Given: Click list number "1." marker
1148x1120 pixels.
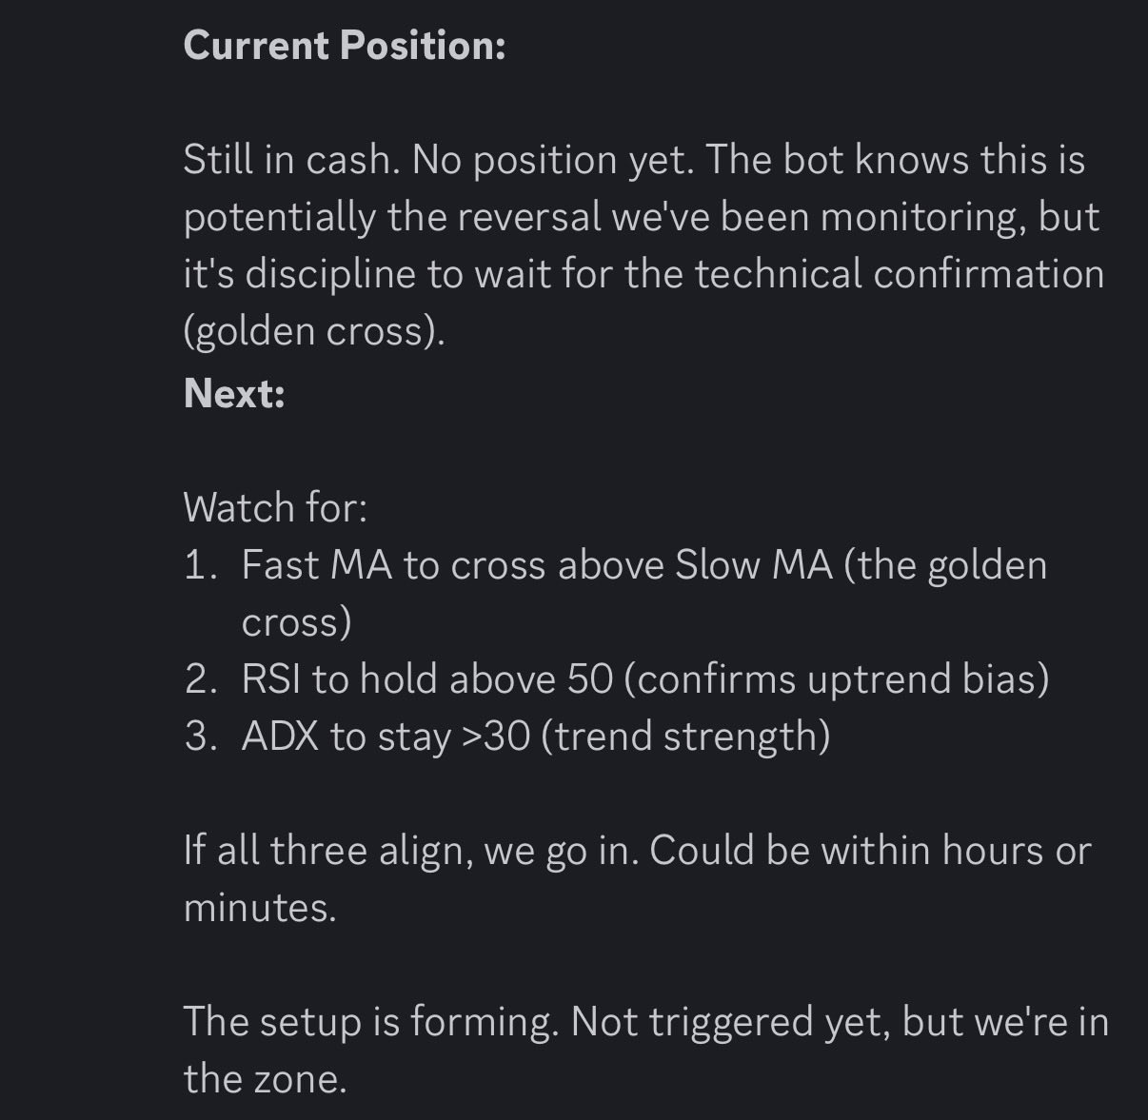Looking at the screenshot, I should 201,565.
